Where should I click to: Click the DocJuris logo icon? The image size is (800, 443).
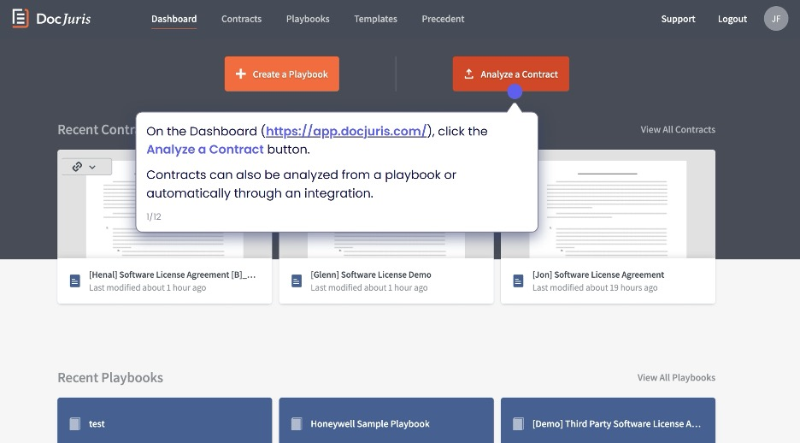[x=21, y=18]
